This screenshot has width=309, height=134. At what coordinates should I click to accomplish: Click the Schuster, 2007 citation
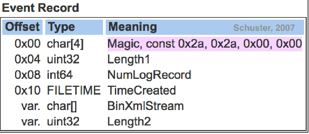(264, 28)
